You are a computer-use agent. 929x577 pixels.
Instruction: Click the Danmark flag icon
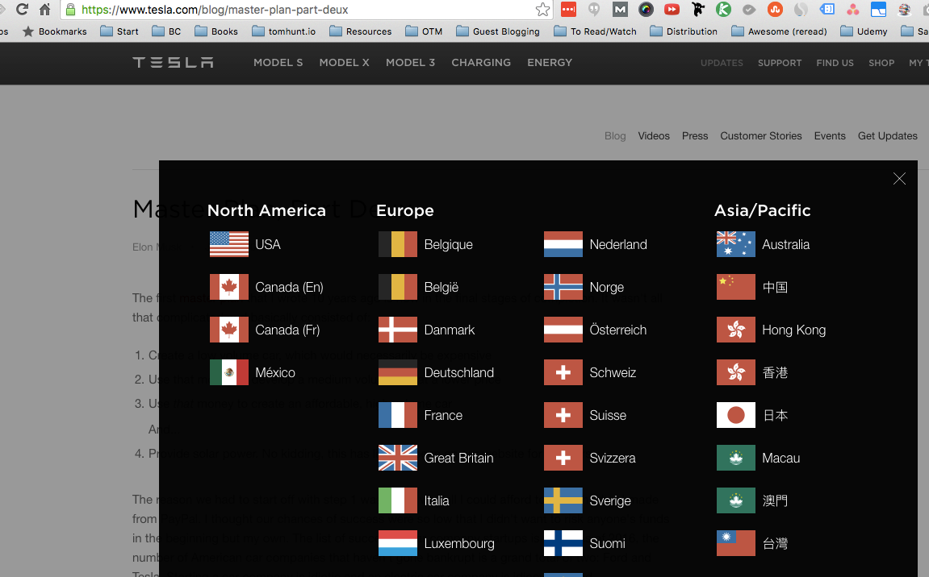[398, 330]
